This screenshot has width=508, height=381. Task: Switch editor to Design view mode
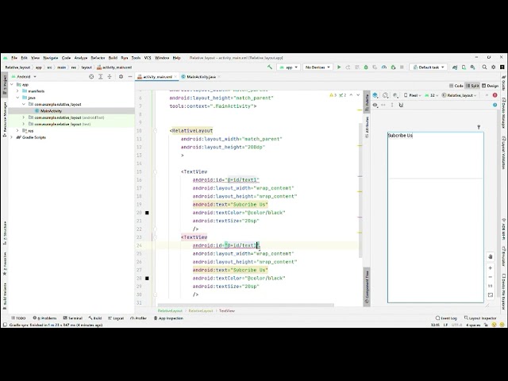tap(490, 86)
